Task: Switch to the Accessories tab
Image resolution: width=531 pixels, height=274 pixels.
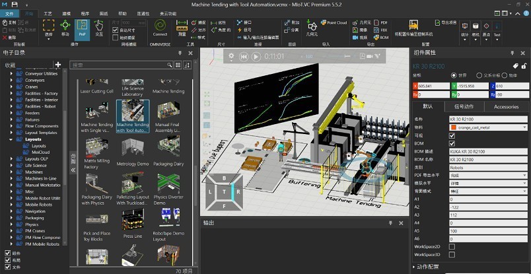Action: [506, 106]
